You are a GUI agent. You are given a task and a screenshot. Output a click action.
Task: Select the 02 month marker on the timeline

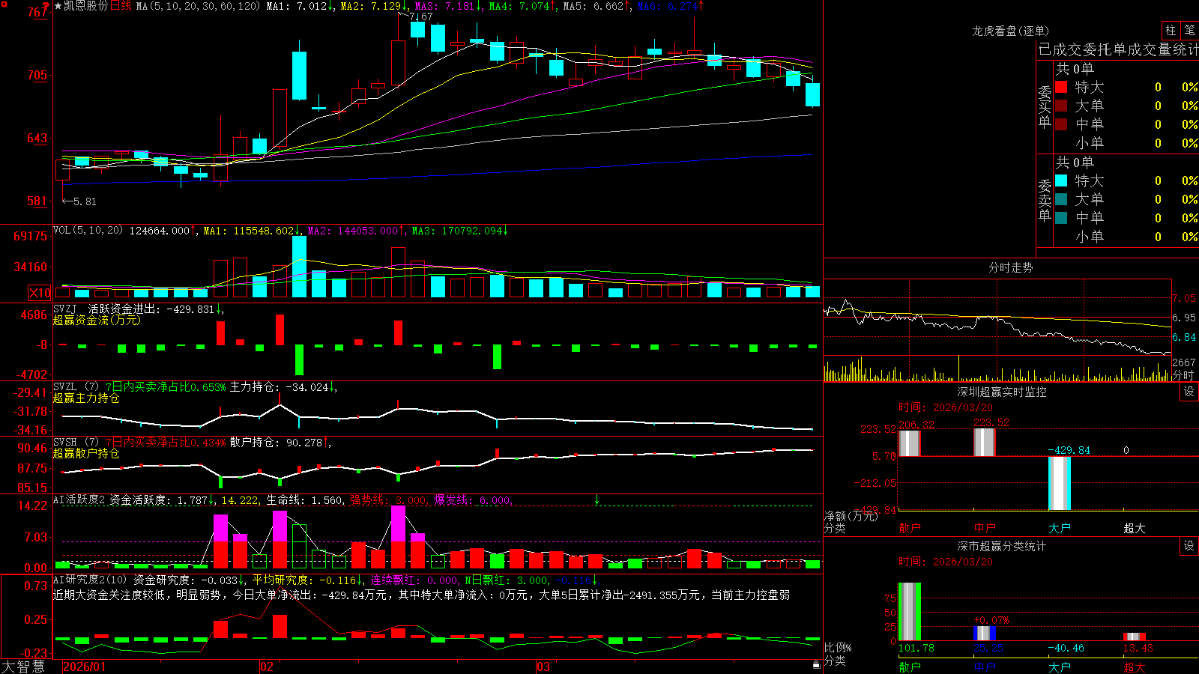[267, 667]
